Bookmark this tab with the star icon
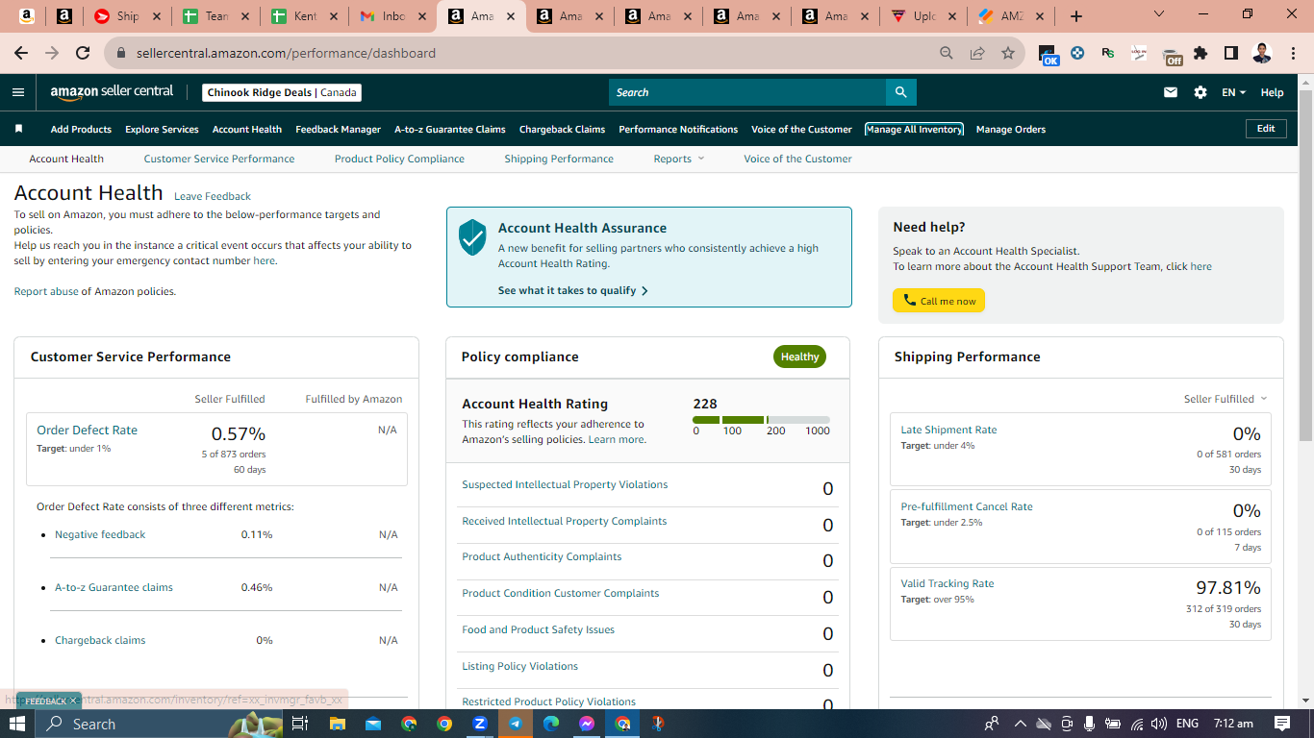This screenshot has width=1314, height=738. coord(1008,53)
